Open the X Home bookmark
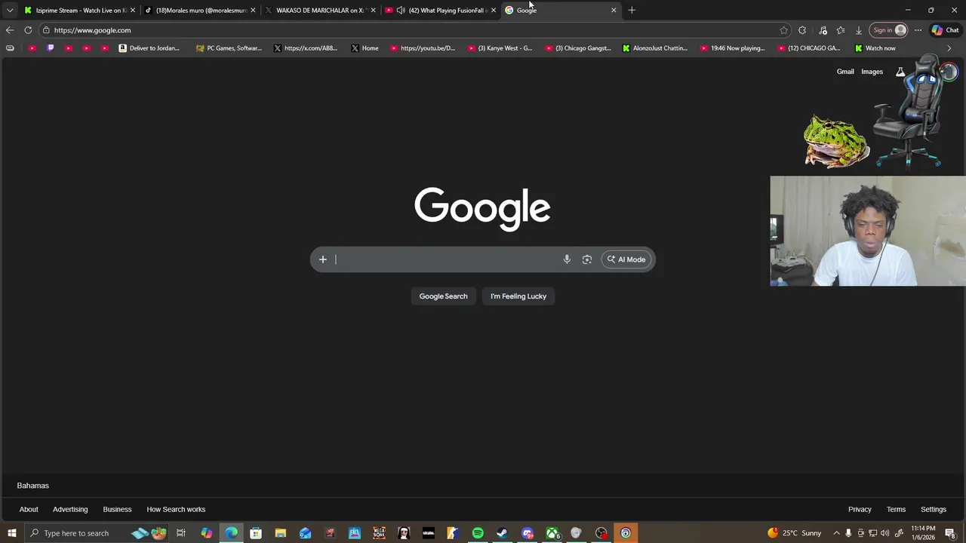Image resolution: width=966 pixels, height=543 pixels. pos(365,48)
